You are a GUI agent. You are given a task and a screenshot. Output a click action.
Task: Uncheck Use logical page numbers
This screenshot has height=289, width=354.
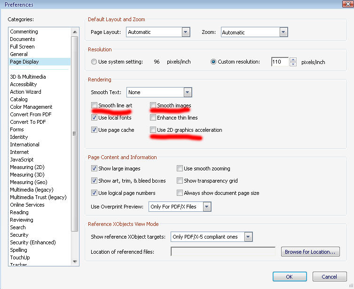pyautogui.click(x=94, y=193)
